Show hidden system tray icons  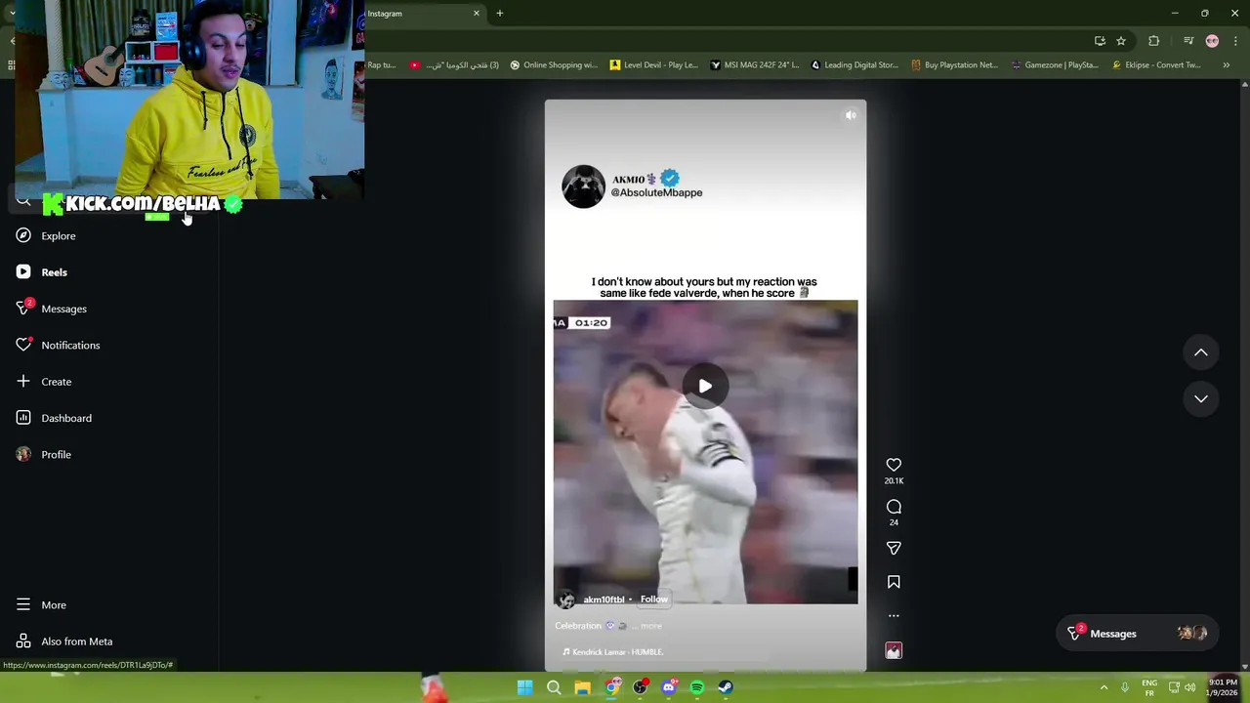click(1104, 687)
